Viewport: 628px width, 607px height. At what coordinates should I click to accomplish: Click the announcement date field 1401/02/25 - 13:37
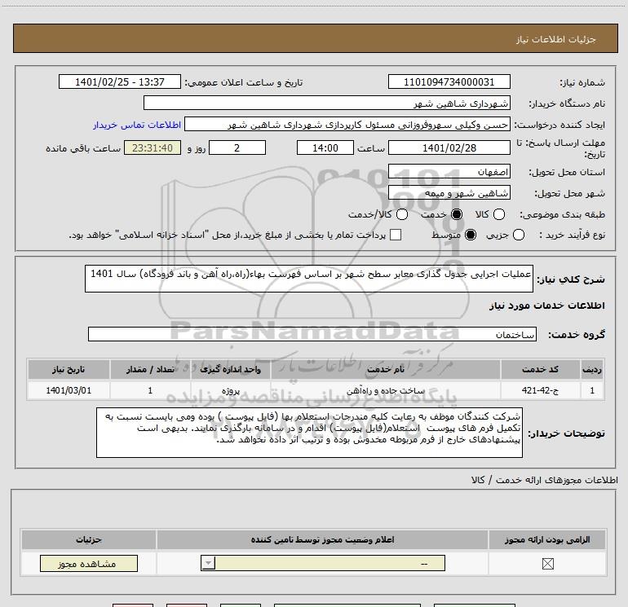[x=120, y=81]
